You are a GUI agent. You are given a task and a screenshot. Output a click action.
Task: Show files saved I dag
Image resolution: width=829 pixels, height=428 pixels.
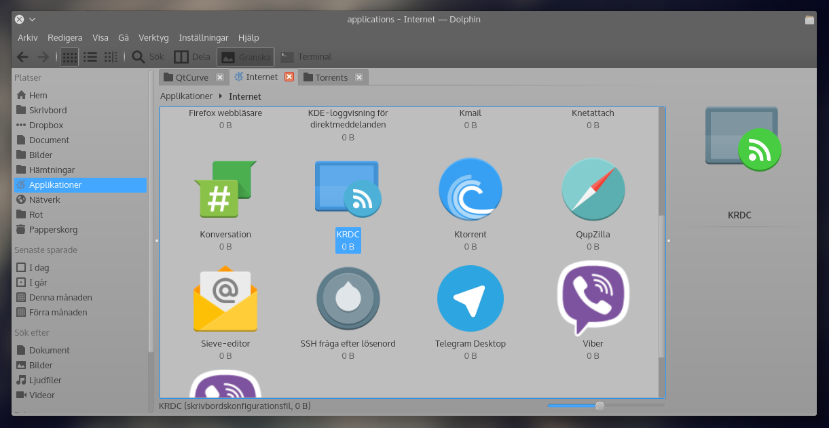(80, 268)
